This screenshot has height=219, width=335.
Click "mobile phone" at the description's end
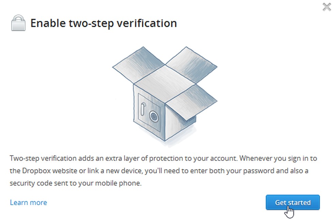coord(122,183)
